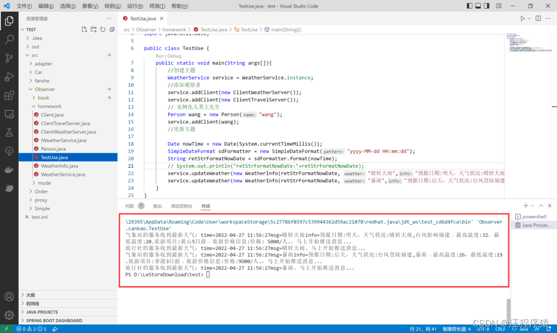
Task: Open new terminal profile dropdown arrow
Action: pos(532,206)
